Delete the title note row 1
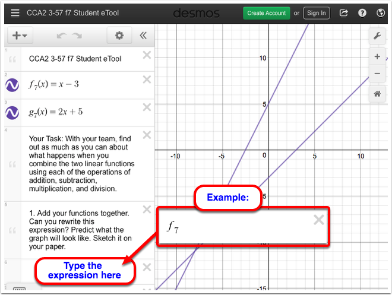The width and height of the screenshot is (392, 295). coord(147,55)
